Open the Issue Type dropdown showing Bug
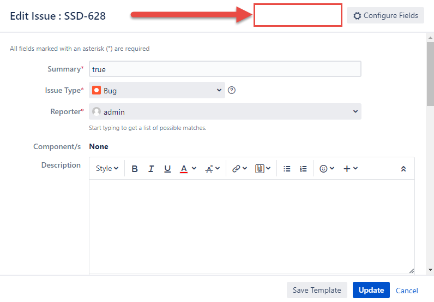This screenshot has height=302, width=434. [x=157, y=90]
